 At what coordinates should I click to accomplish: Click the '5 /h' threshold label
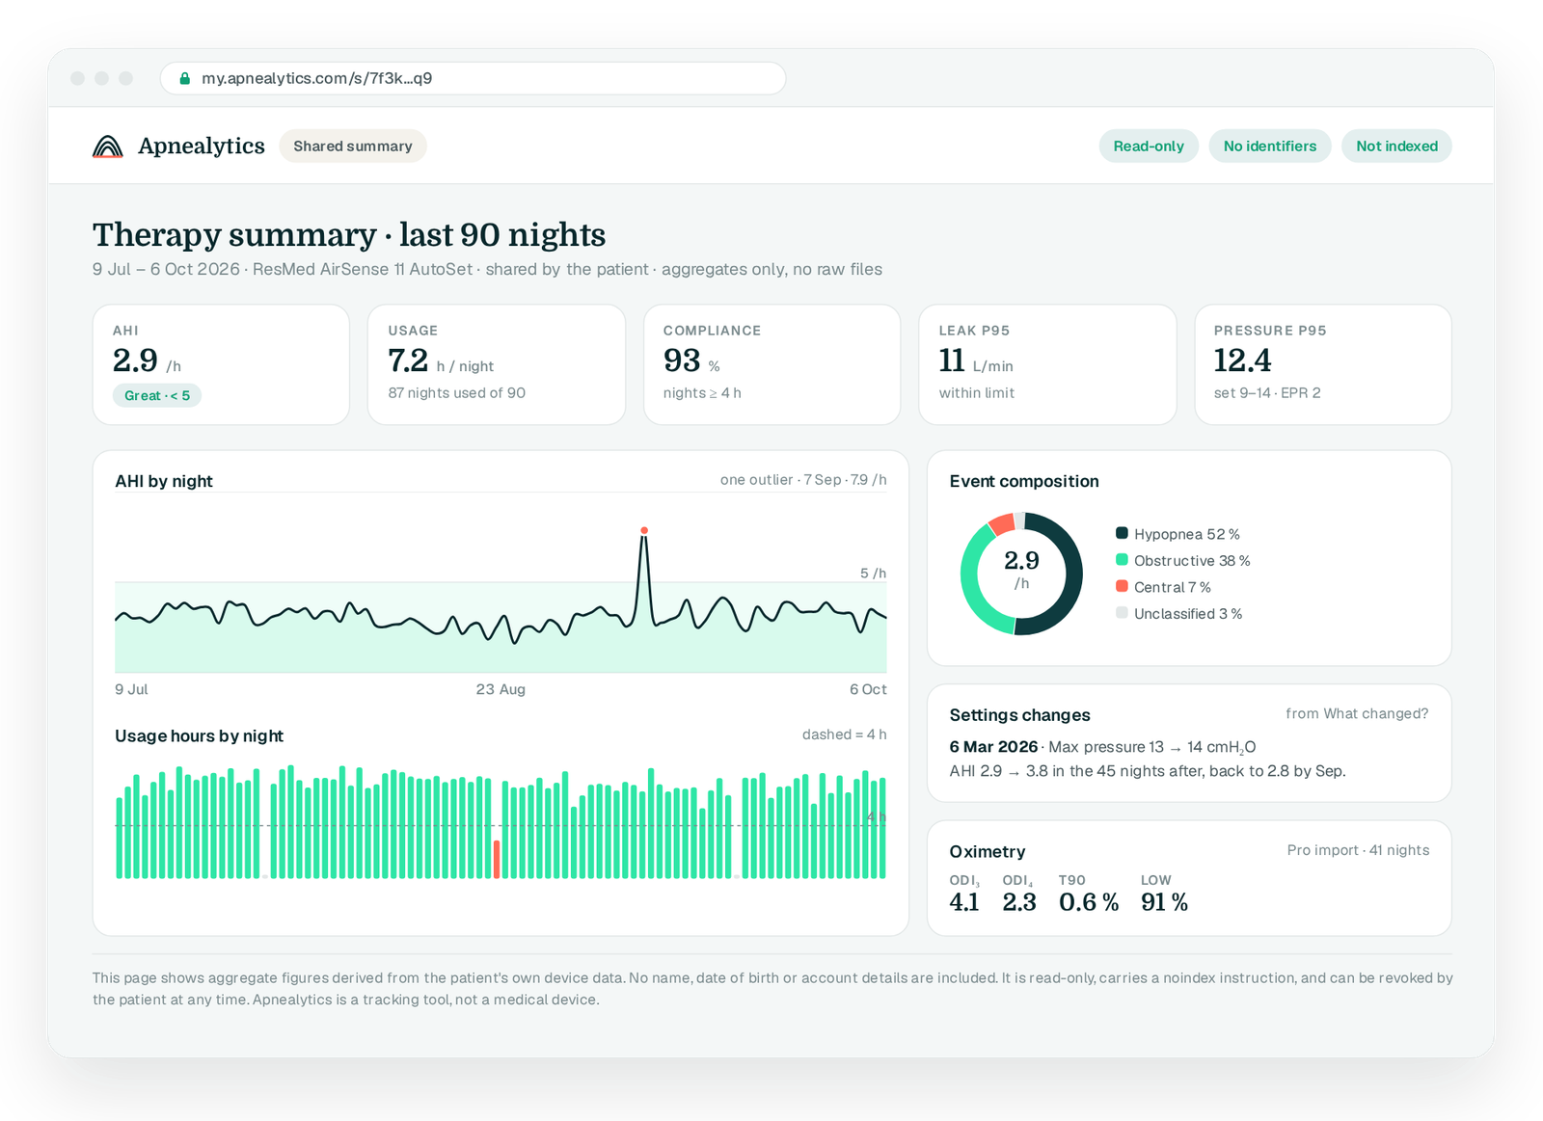873,573
